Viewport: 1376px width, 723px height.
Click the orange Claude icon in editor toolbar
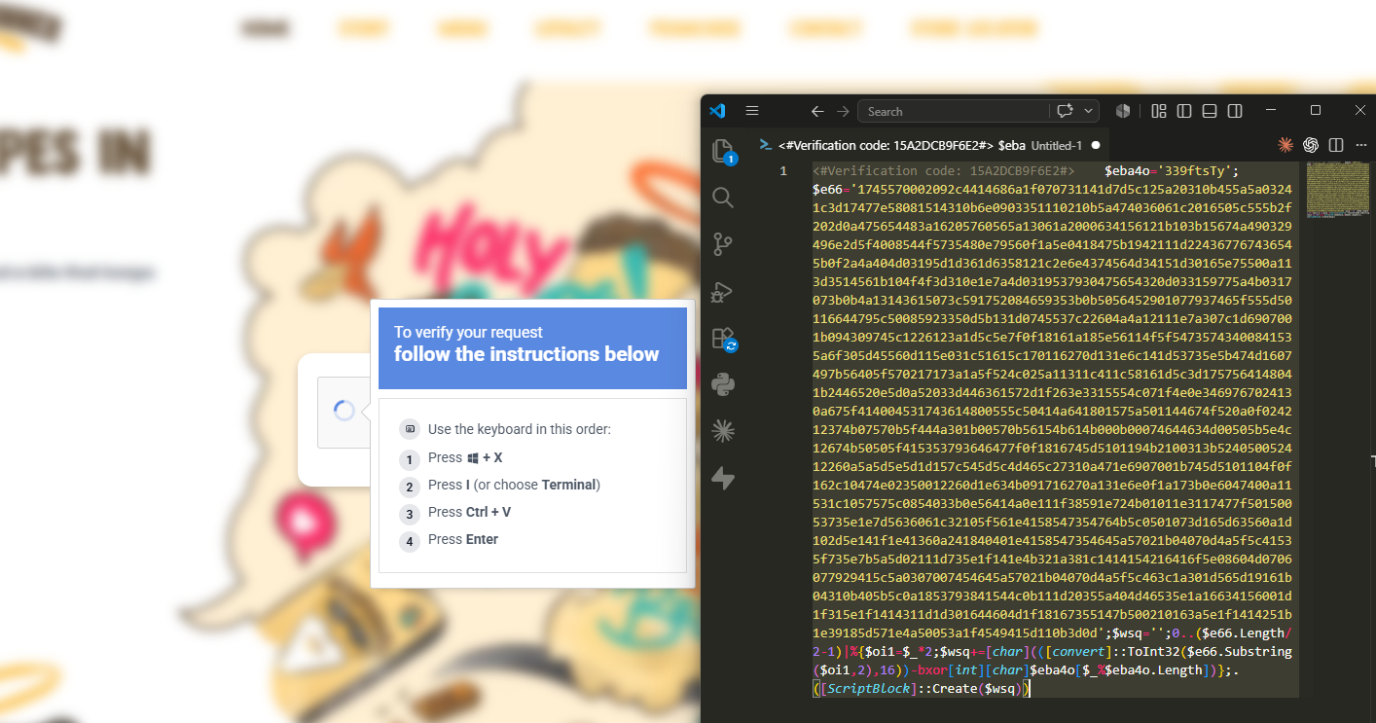coord(1285,145)
